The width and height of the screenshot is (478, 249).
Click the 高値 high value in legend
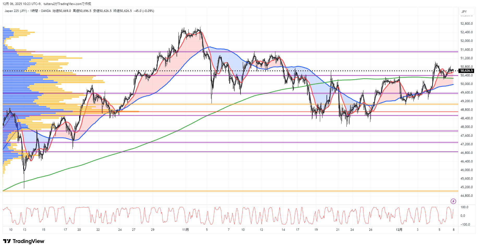click(82, 11)
